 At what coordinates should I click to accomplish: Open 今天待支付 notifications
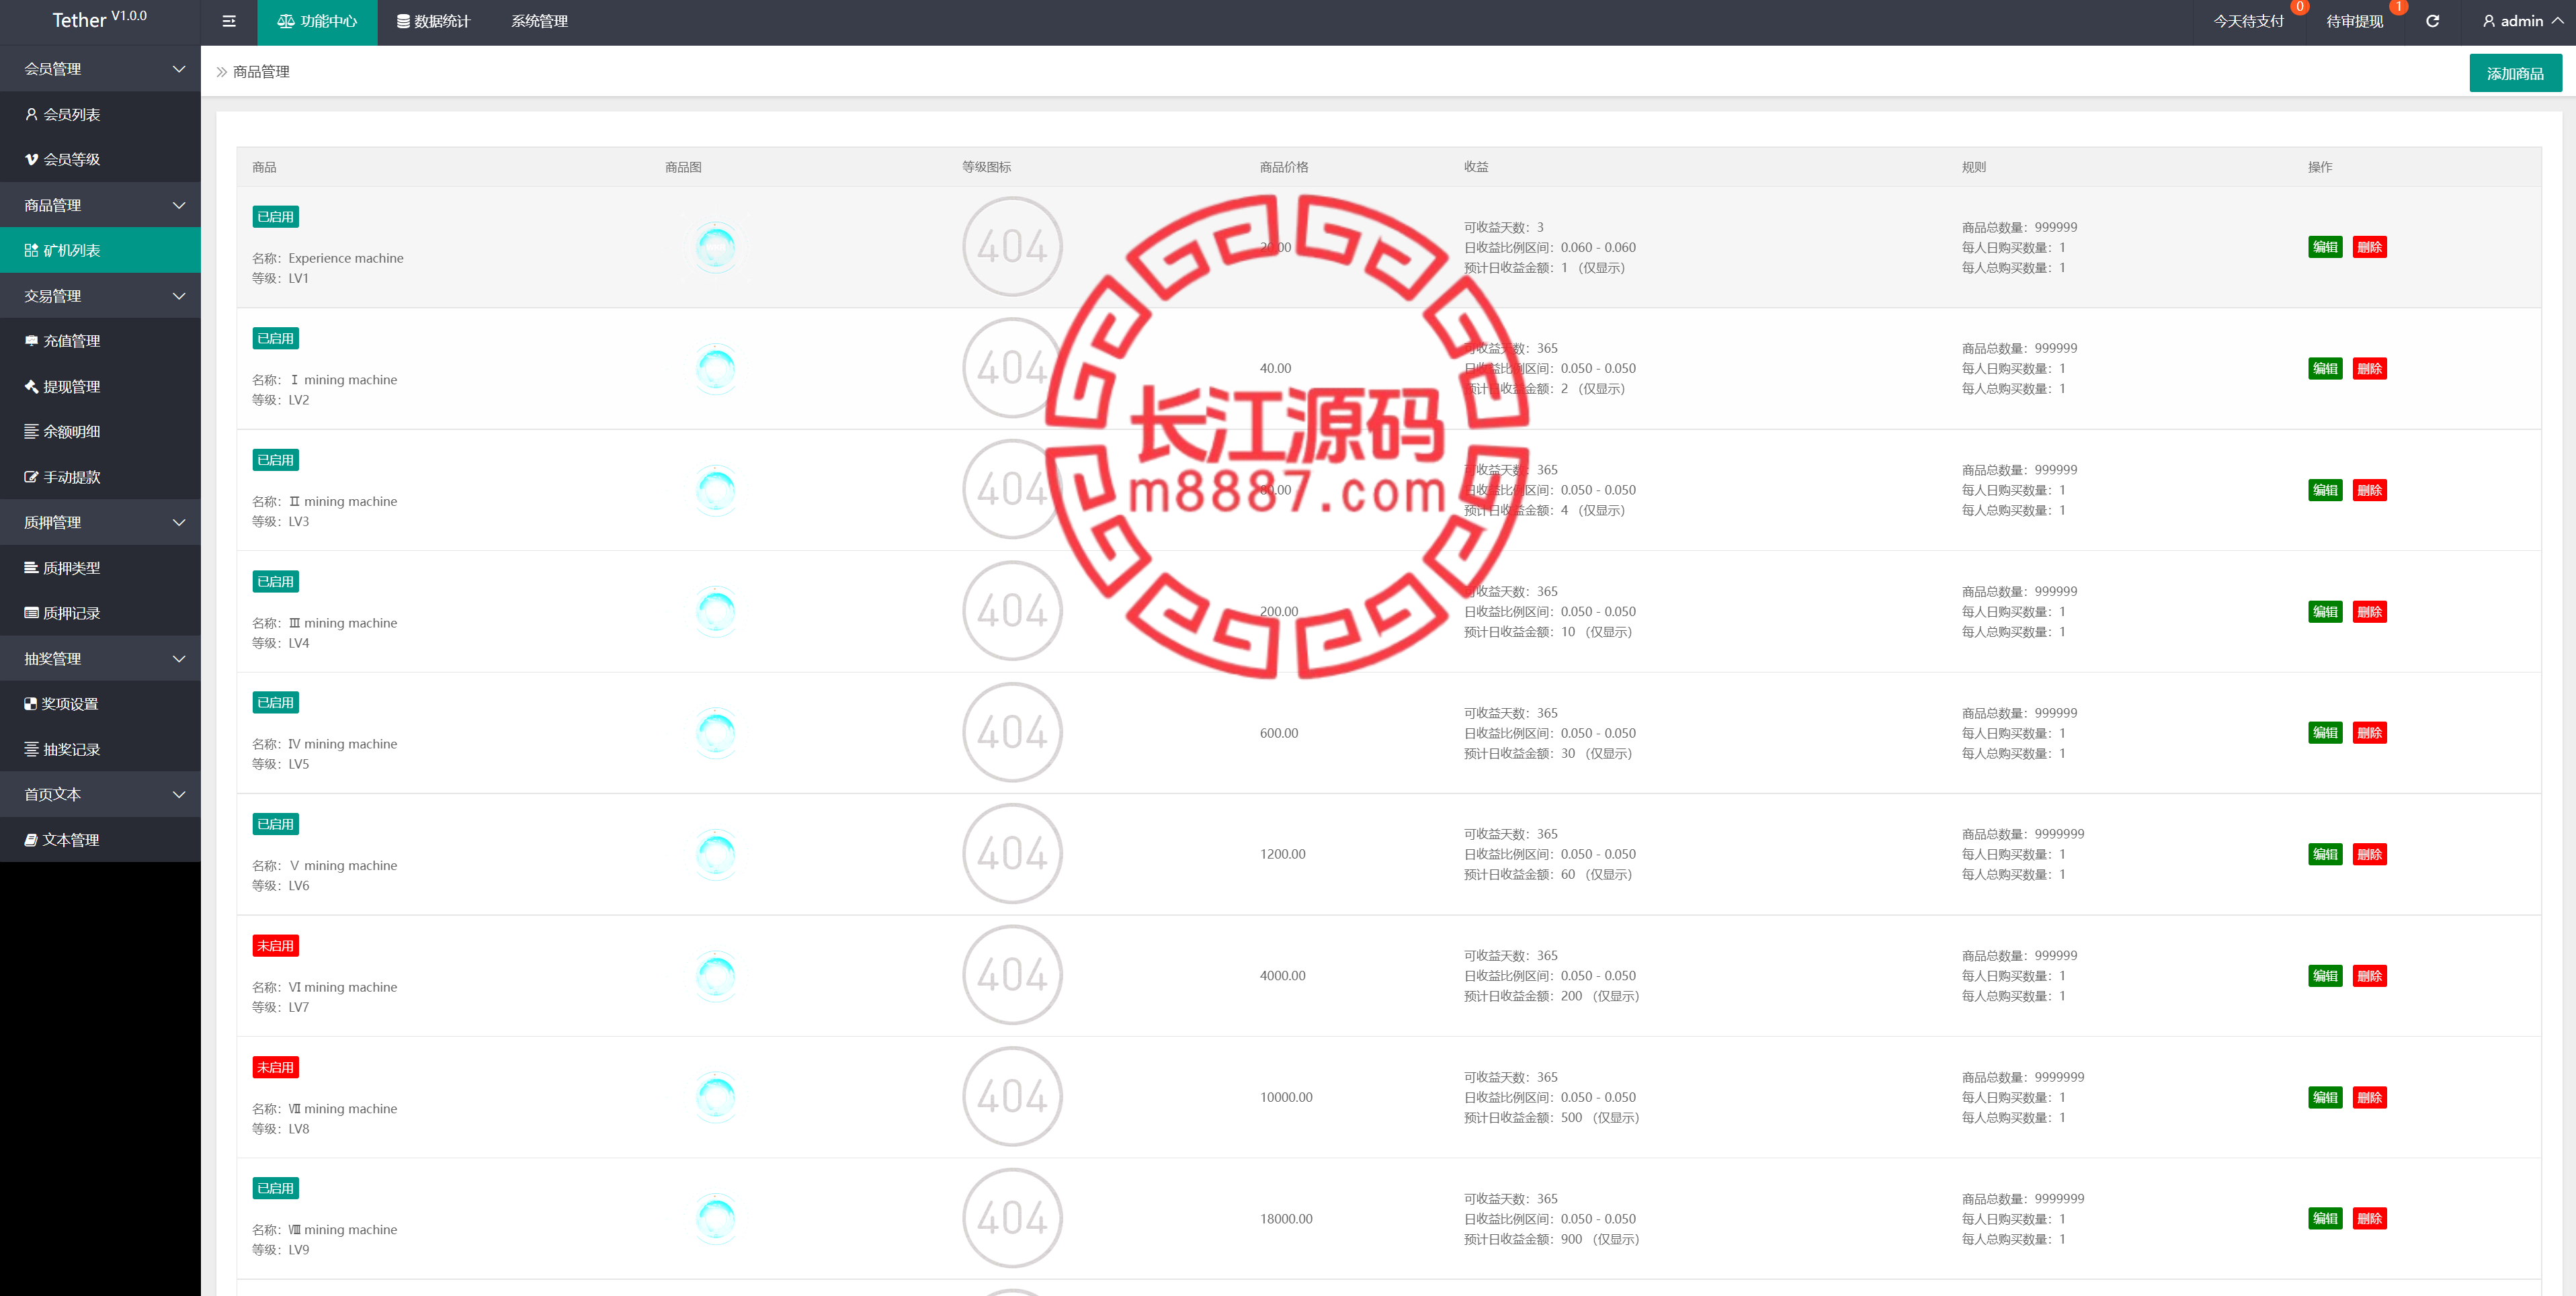2248,21
